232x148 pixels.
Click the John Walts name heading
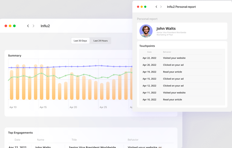pyautogui.click(x=166, y=28)
